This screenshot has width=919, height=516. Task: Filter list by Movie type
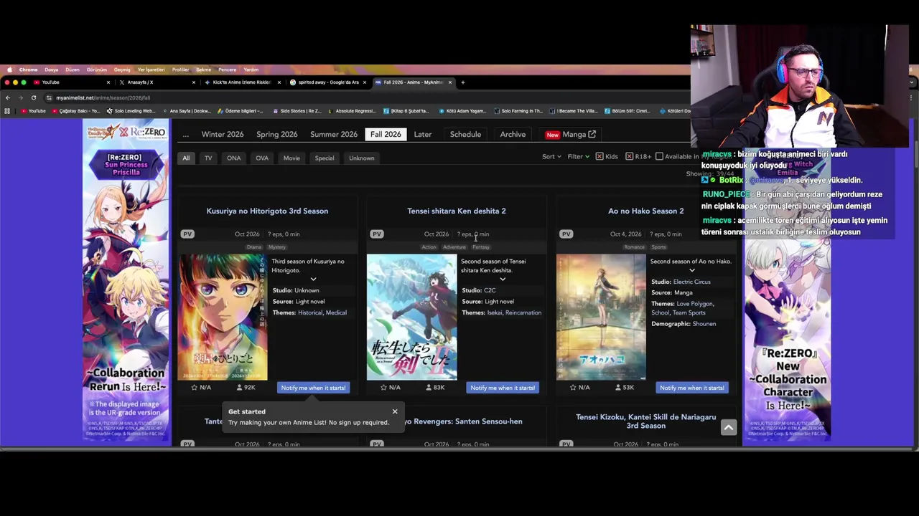point(291,158)
